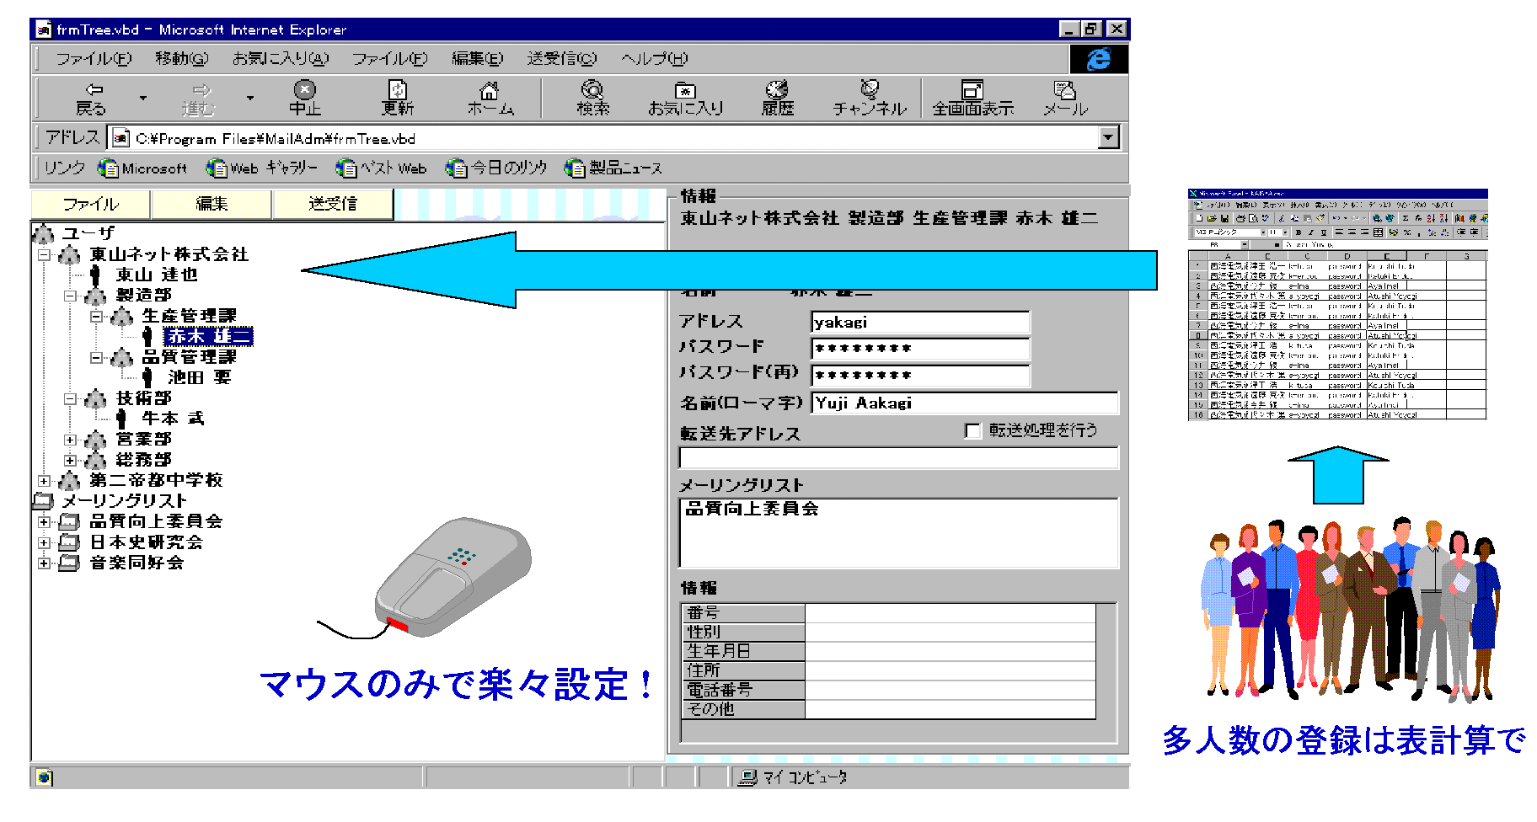Screen dimensions: 1537x822
Task: Expand the 品質向上委員会 mailing list node
Action: coord(45,522)
